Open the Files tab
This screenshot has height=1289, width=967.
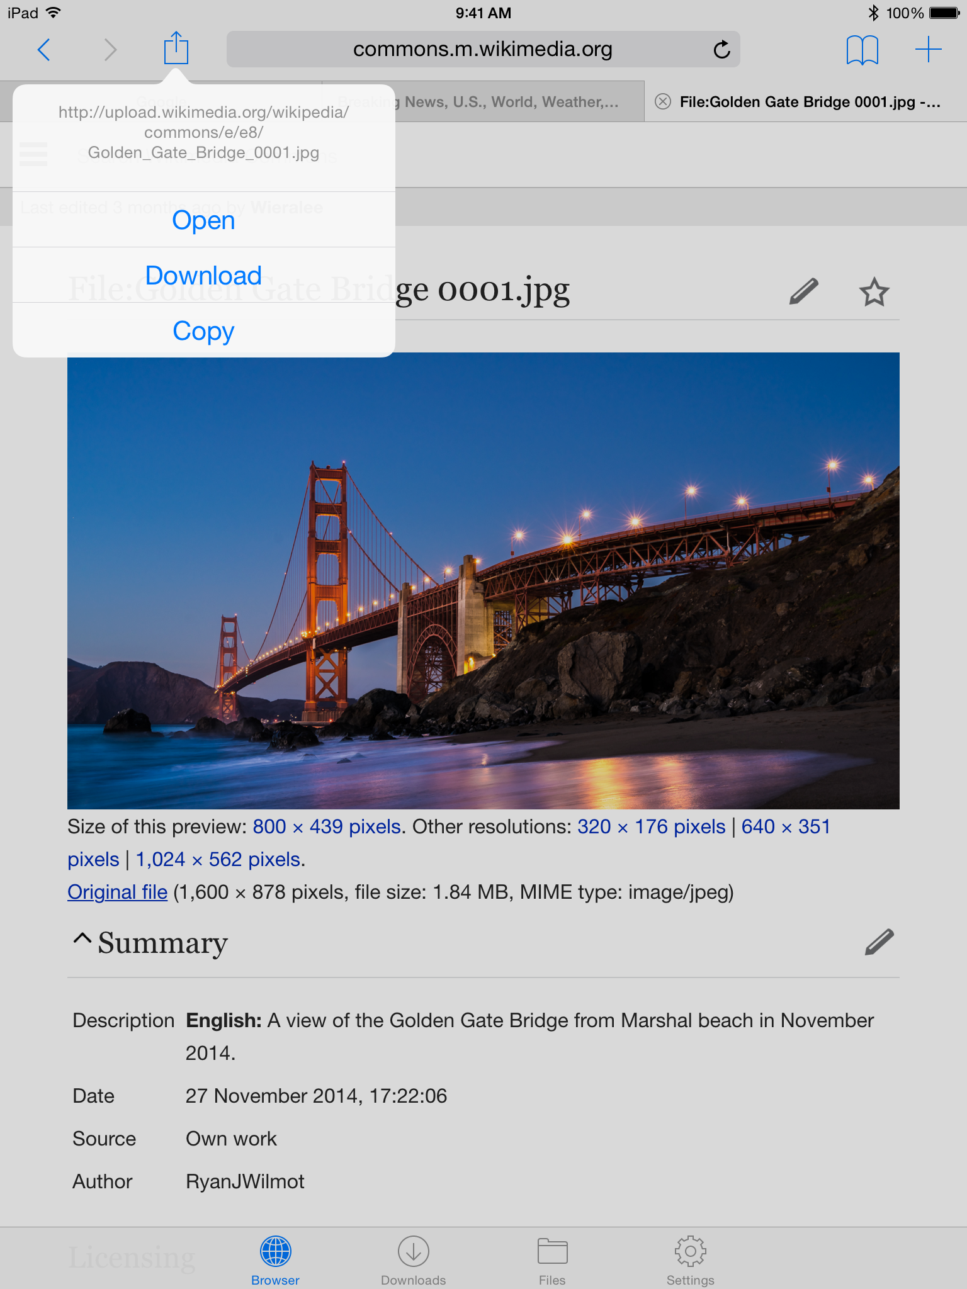[552, 1261]
